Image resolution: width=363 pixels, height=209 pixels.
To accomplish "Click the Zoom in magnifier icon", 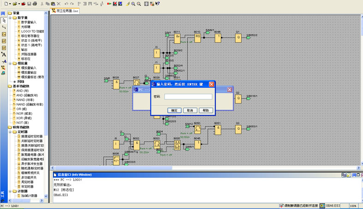I will 133,4.
